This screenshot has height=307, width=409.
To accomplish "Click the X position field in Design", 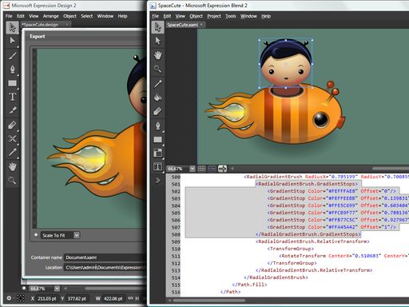I will [x=47, y=298].
